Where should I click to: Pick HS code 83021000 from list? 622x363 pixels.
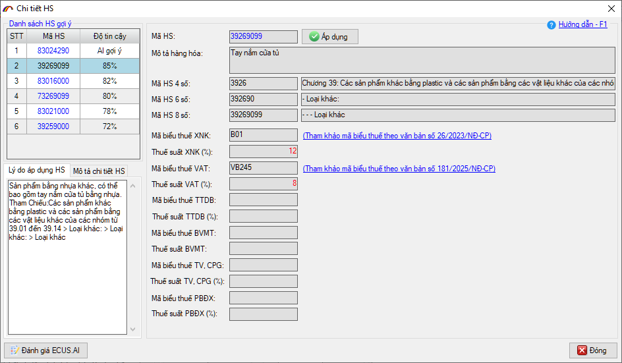click(x=53, y=111)
